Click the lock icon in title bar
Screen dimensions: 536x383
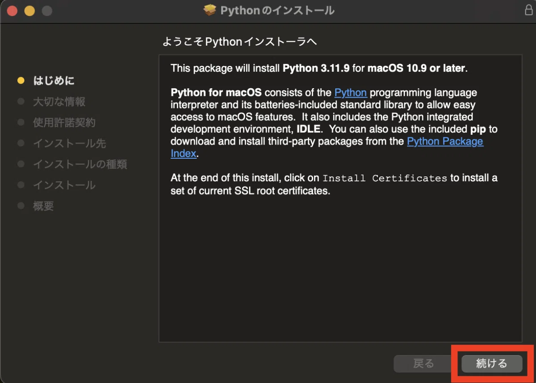[x=528, y=11]
